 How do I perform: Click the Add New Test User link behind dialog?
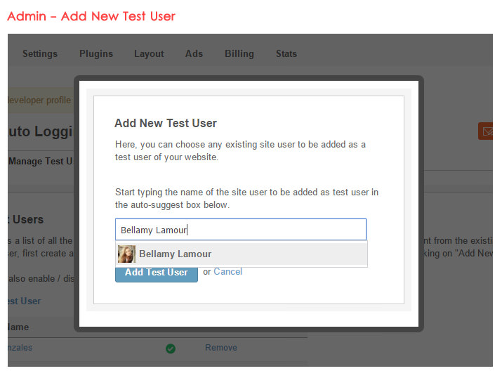click(25, 301)
